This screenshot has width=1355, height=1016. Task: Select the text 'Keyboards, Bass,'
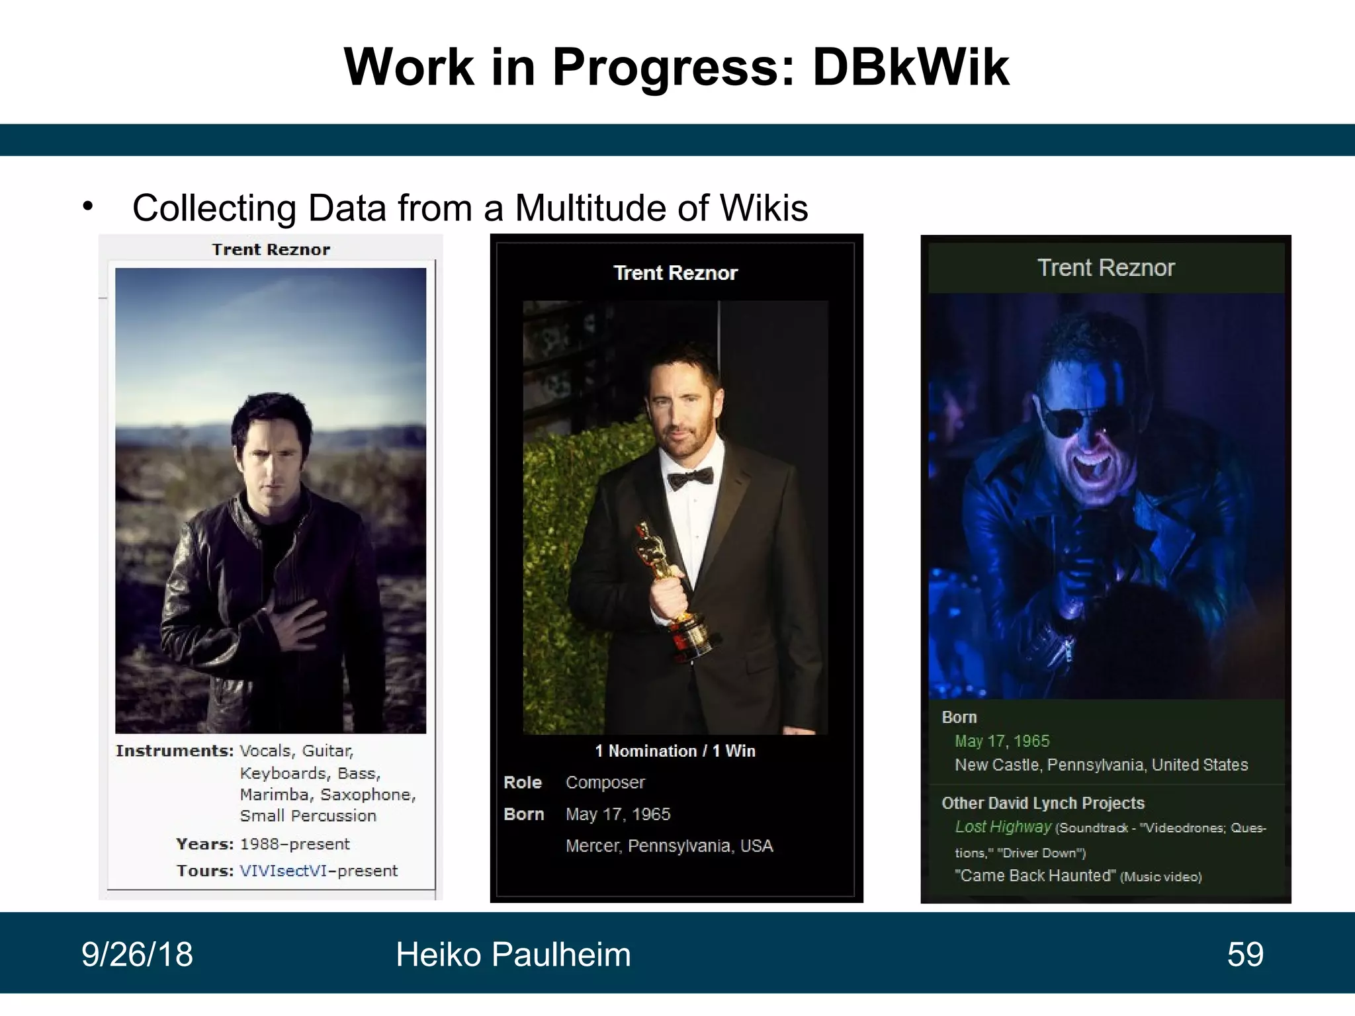(x=310, y=773)
